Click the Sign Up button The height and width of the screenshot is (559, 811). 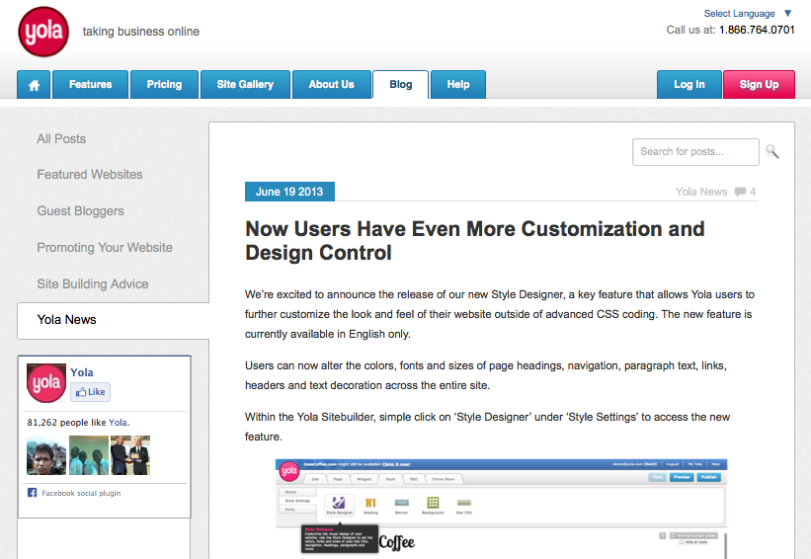(759, 84)
